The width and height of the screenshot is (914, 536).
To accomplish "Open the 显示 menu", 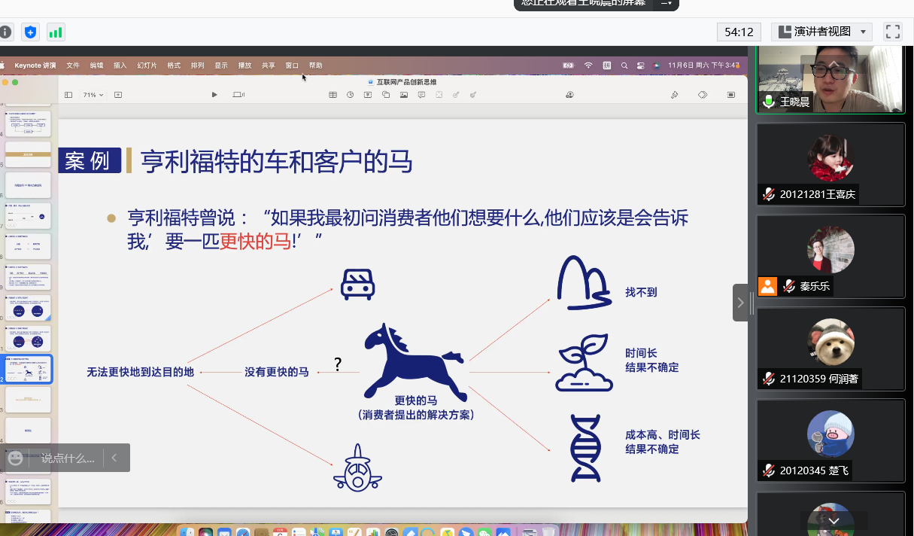I will click(221, 65).
